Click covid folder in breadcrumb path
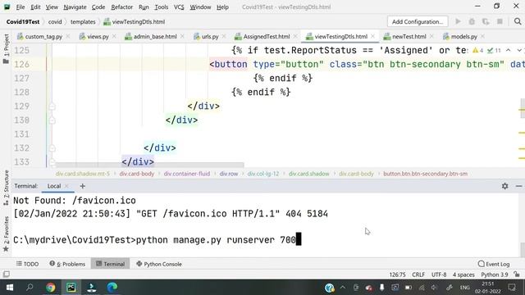 point(55,22)
